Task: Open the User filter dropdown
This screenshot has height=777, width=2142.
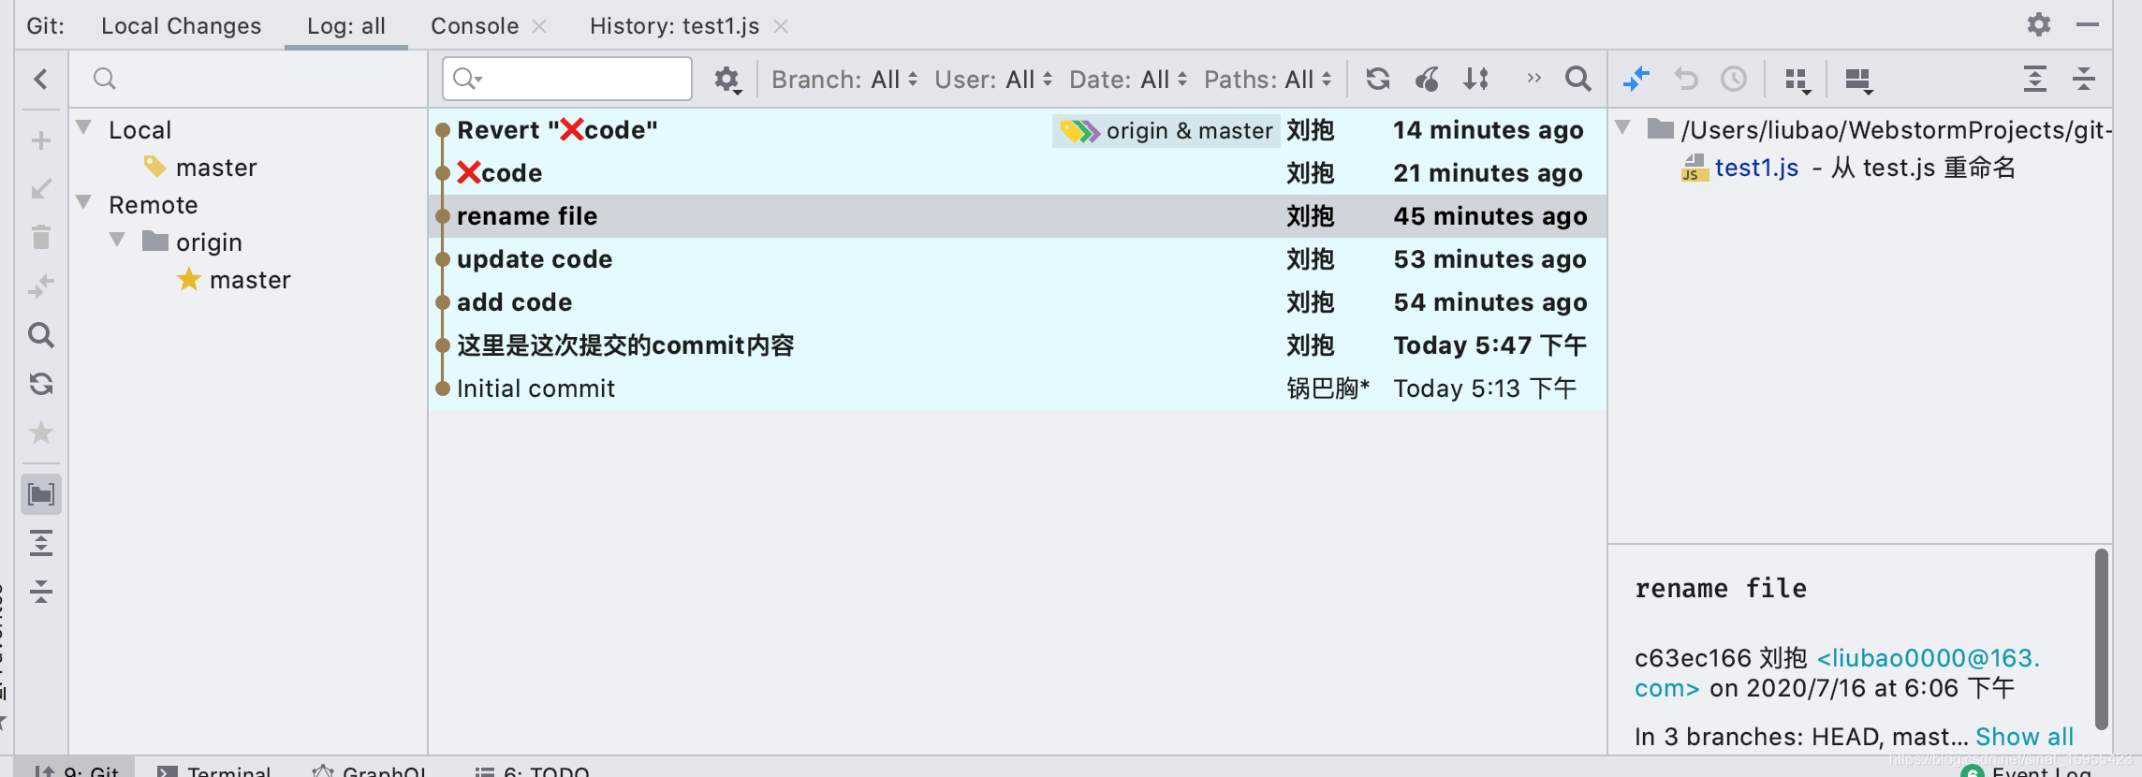Action: (993, 80)
